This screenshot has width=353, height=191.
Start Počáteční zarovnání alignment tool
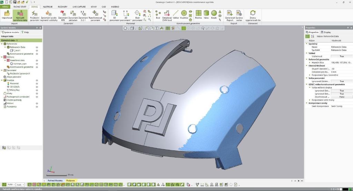35,15
